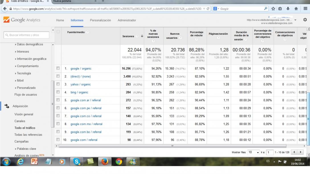Screen dimensions: 310x174
Task: Reload the page with the refresh icon
Action: pyautogui.click(x=208, y=9)
